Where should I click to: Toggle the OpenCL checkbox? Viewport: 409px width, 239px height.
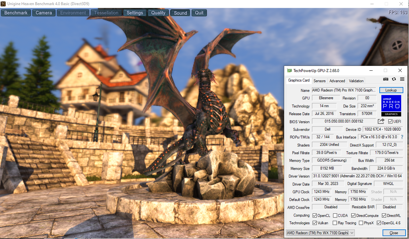(315, 215)
